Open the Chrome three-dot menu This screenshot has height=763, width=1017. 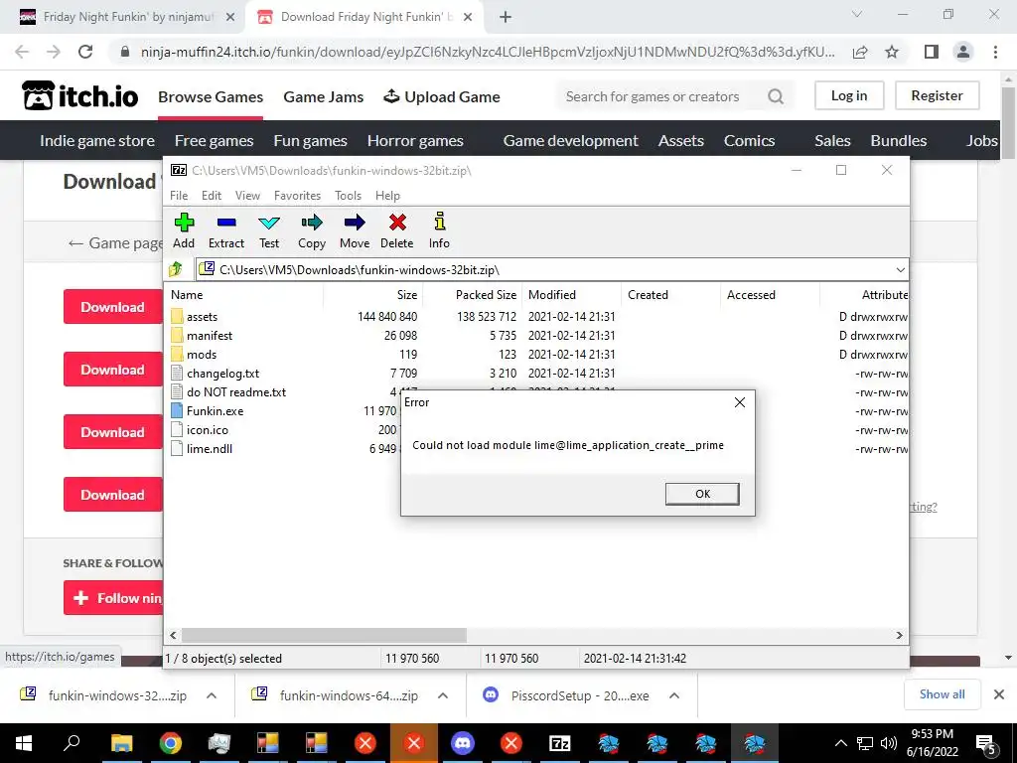point(995,52)
